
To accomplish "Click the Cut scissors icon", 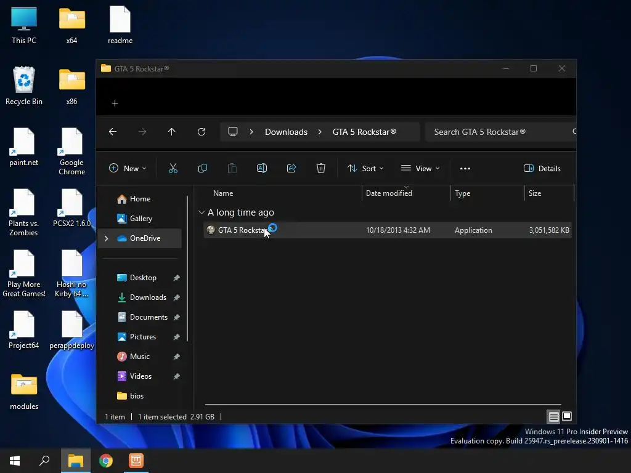I will [173, 169].
